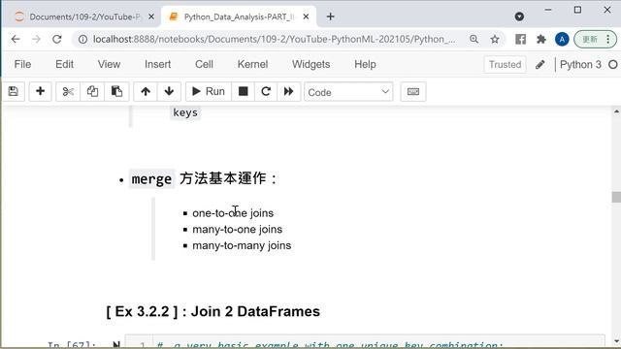Open the tab search dropdown circle
Screen dimensions: 621x349
pos(519,16)
